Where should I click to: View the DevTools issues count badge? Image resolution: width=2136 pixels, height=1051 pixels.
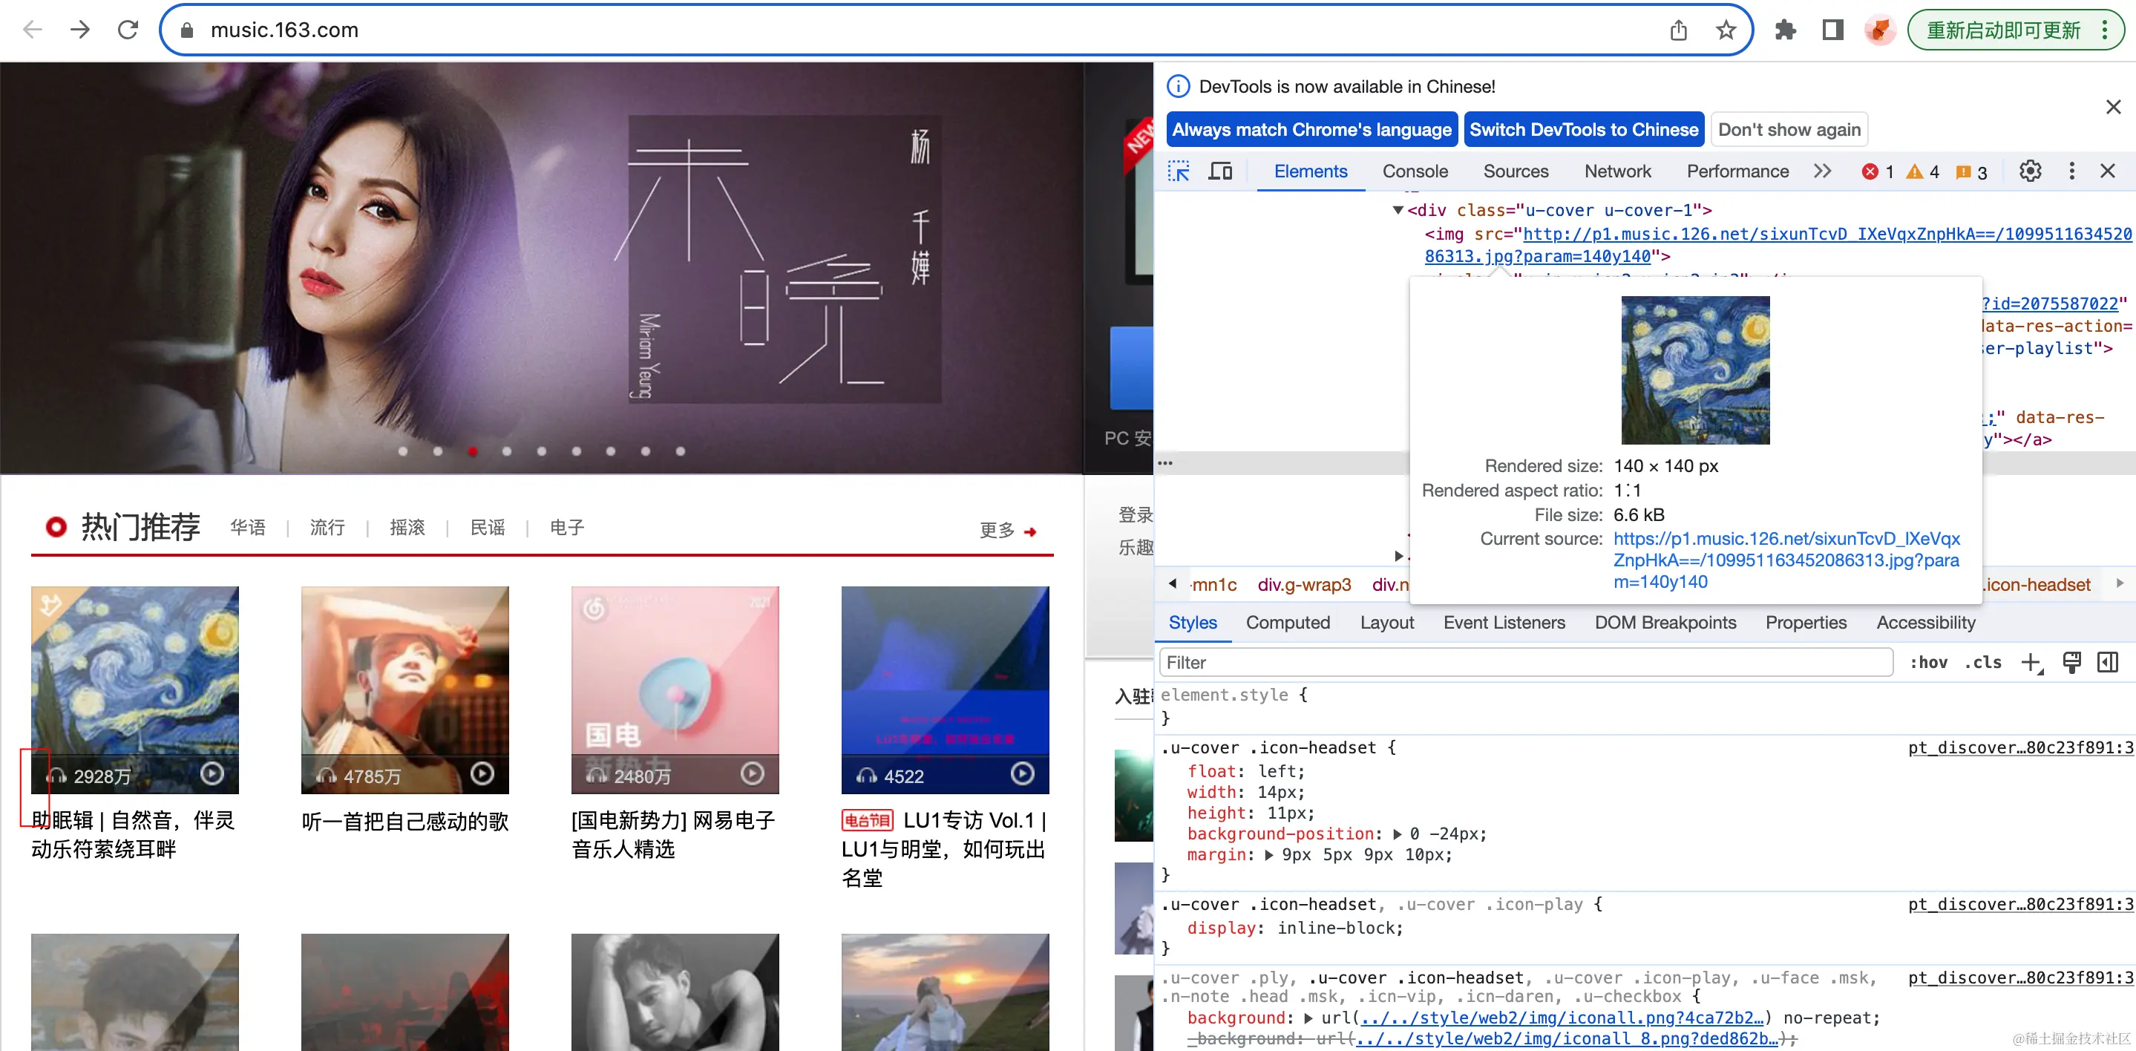[1970, 171]
